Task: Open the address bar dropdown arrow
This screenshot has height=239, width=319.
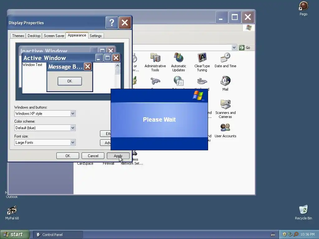Action: click(x=234, y=48)
